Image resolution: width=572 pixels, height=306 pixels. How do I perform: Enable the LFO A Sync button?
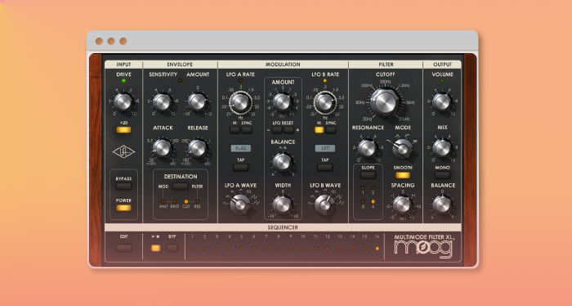point(247,129)
